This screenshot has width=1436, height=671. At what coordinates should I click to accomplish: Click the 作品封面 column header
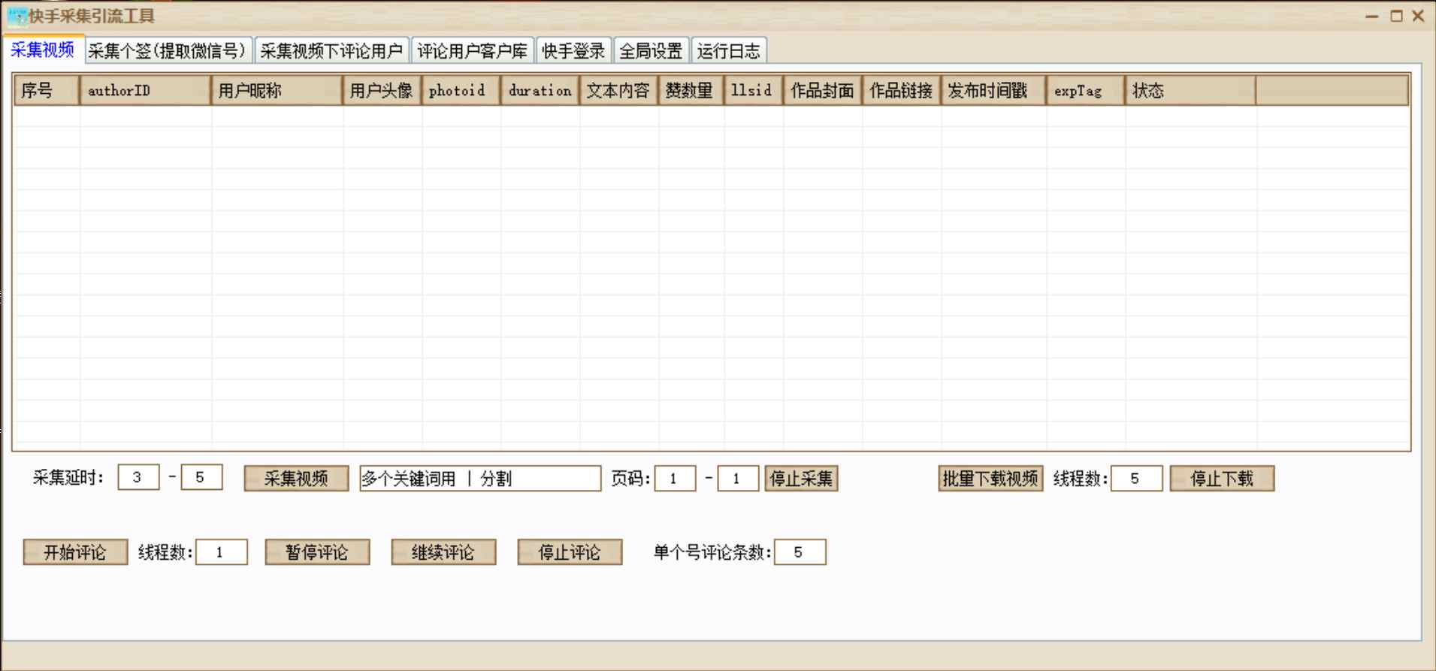tap(822, 90)
